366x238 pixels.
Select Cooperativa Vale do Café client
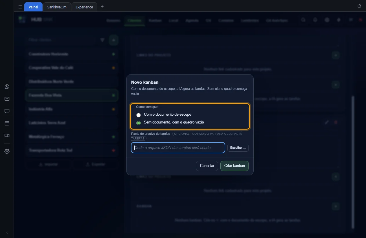(x=72, y=68)
